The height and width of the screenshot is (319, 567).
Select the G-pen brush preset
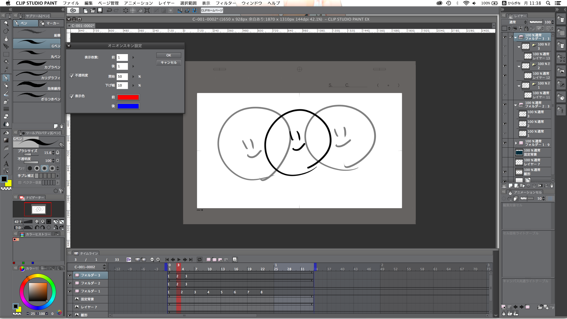point(37,44)
